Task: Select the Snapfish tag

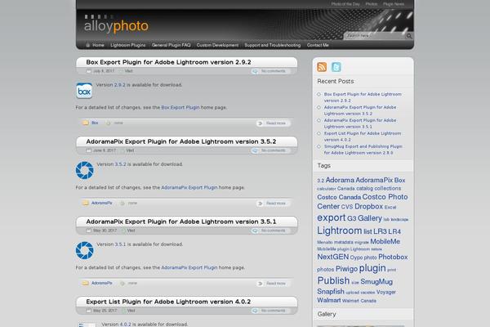Action: click(x=331, y=291)
